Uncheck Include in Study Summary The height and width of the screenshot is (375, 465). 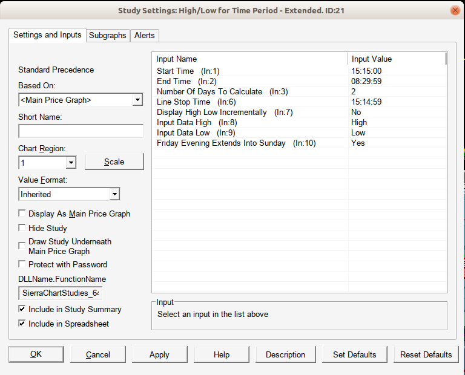click(x=22, y=309)
